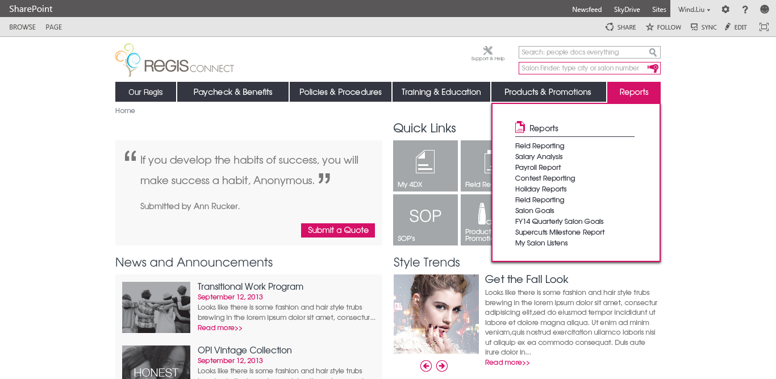Screen dimensions: 776x379
Task: Click Read more under Transitional Work Program
Action: click(220, 328)
